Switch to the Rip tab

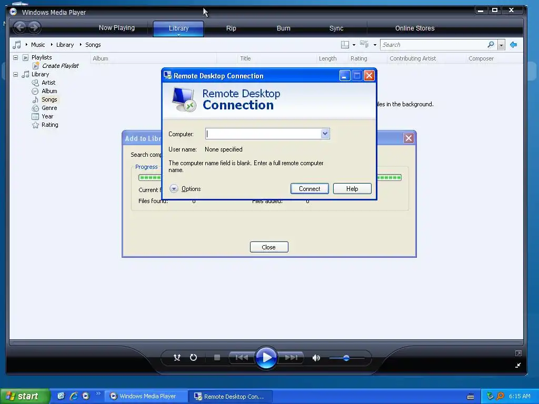point(231,28)
